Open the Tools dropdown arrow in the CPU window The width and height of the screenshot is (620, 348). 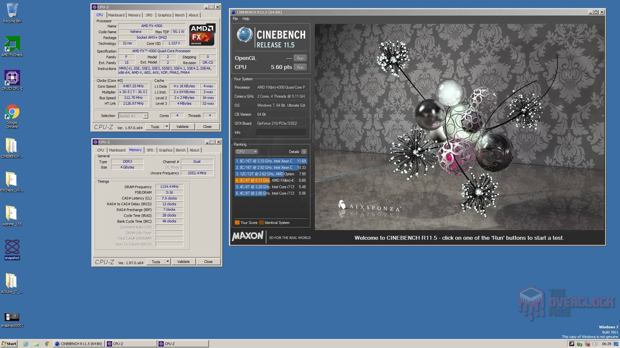pos(167,126)
